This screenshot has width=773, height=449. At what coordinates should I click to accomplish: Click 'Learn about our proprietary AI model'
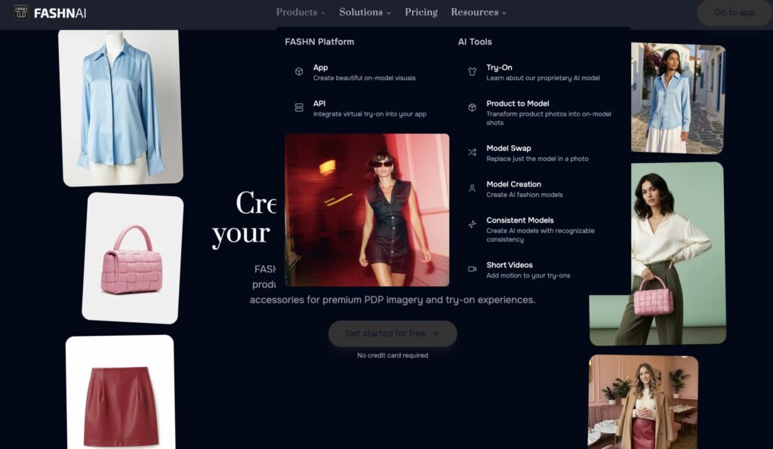tap(543, 78)
